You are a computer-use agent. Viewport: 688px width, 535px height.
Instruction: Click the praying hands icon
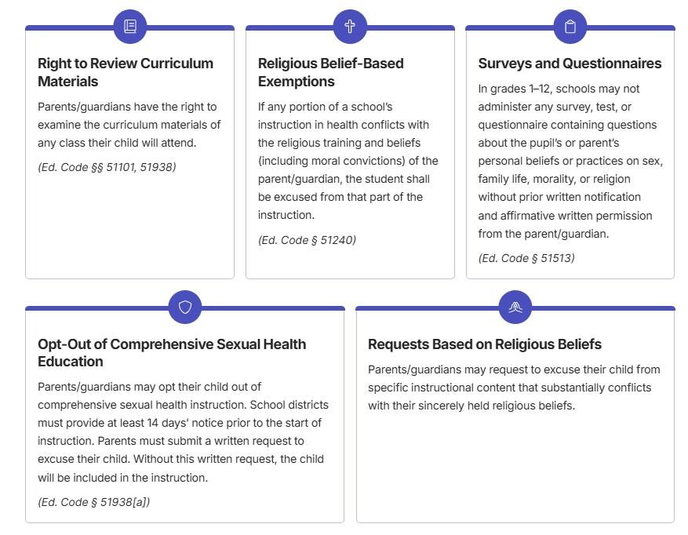515,307
